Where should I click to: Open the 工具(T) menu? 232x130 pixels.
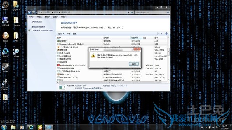click(x=55, y=17)
